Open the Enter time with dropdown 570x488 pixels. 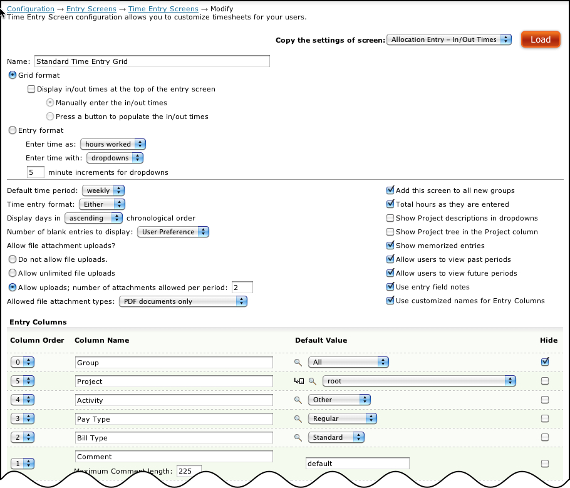[x=115, y=158]
